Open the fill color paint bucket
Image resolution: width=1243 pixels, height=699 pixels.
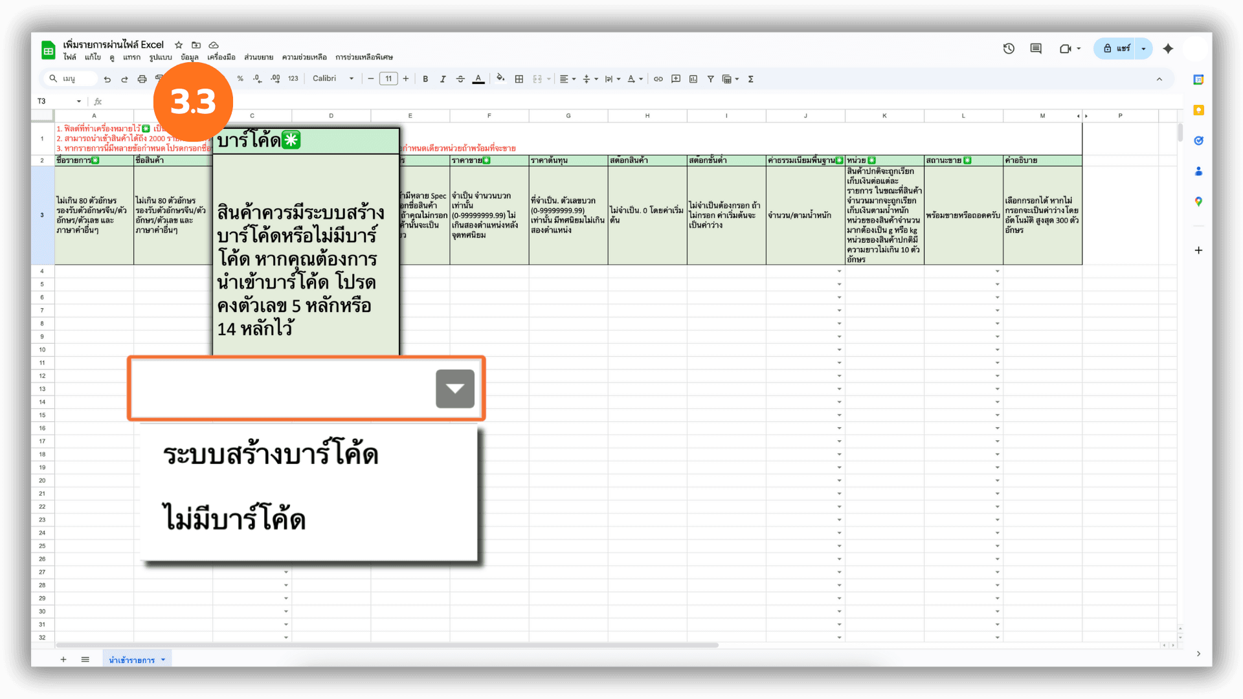(x=500, y=79)
